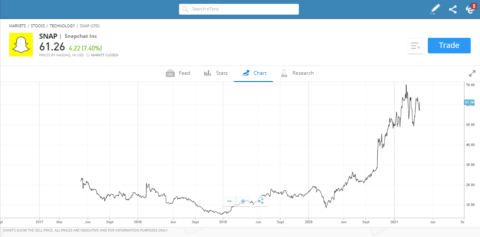This screenshot has width=480, height=237.
Task: Click the 2019 label on time axis
Action: coord(223,222)
